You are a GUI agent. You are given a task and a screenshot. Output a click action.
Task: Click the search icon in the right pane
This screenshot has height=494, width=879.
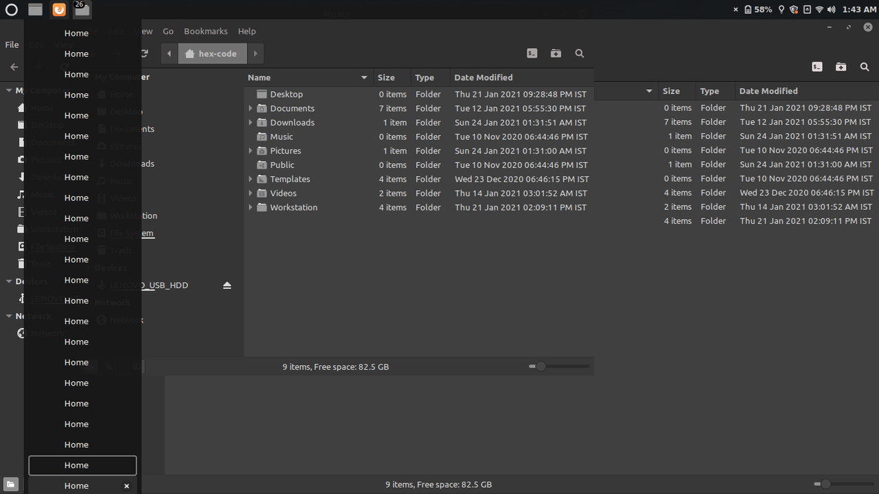click(x=865, y=67)
